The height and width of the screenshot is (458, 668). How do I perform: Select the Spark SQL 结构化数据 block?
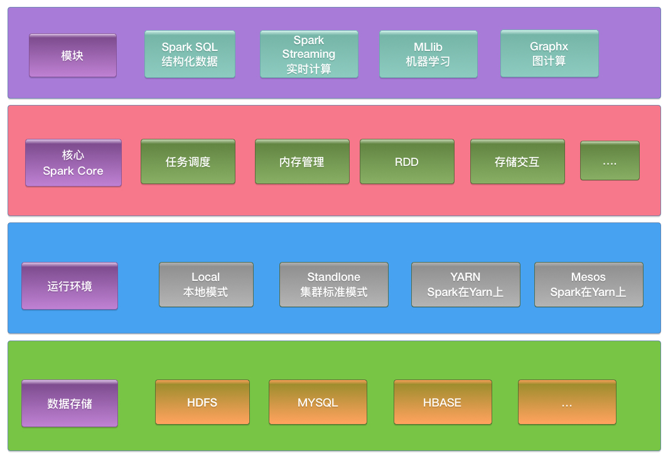(190, 54)
